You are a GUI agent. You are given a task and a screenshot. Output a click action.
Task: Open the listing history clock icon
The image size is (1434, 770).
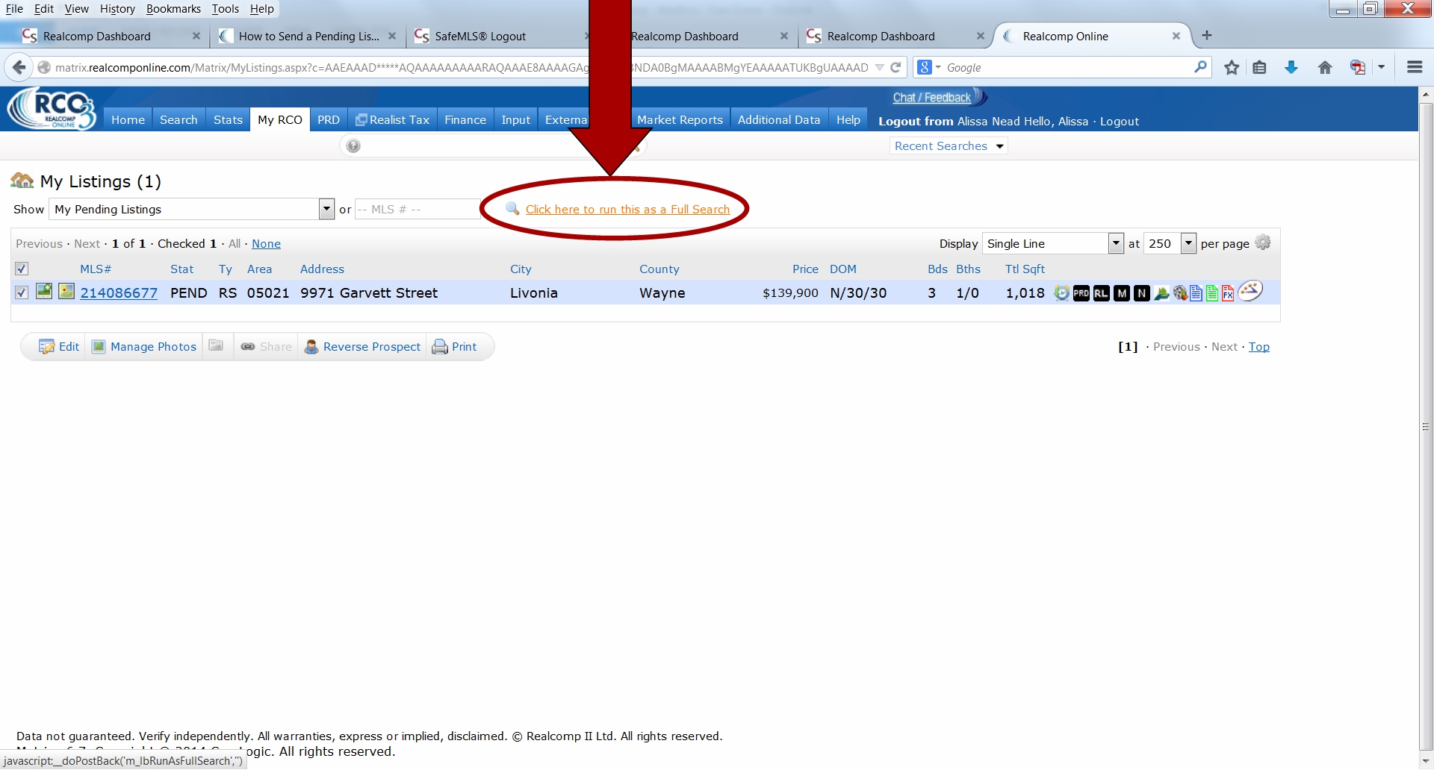(x=1061, y=293)
